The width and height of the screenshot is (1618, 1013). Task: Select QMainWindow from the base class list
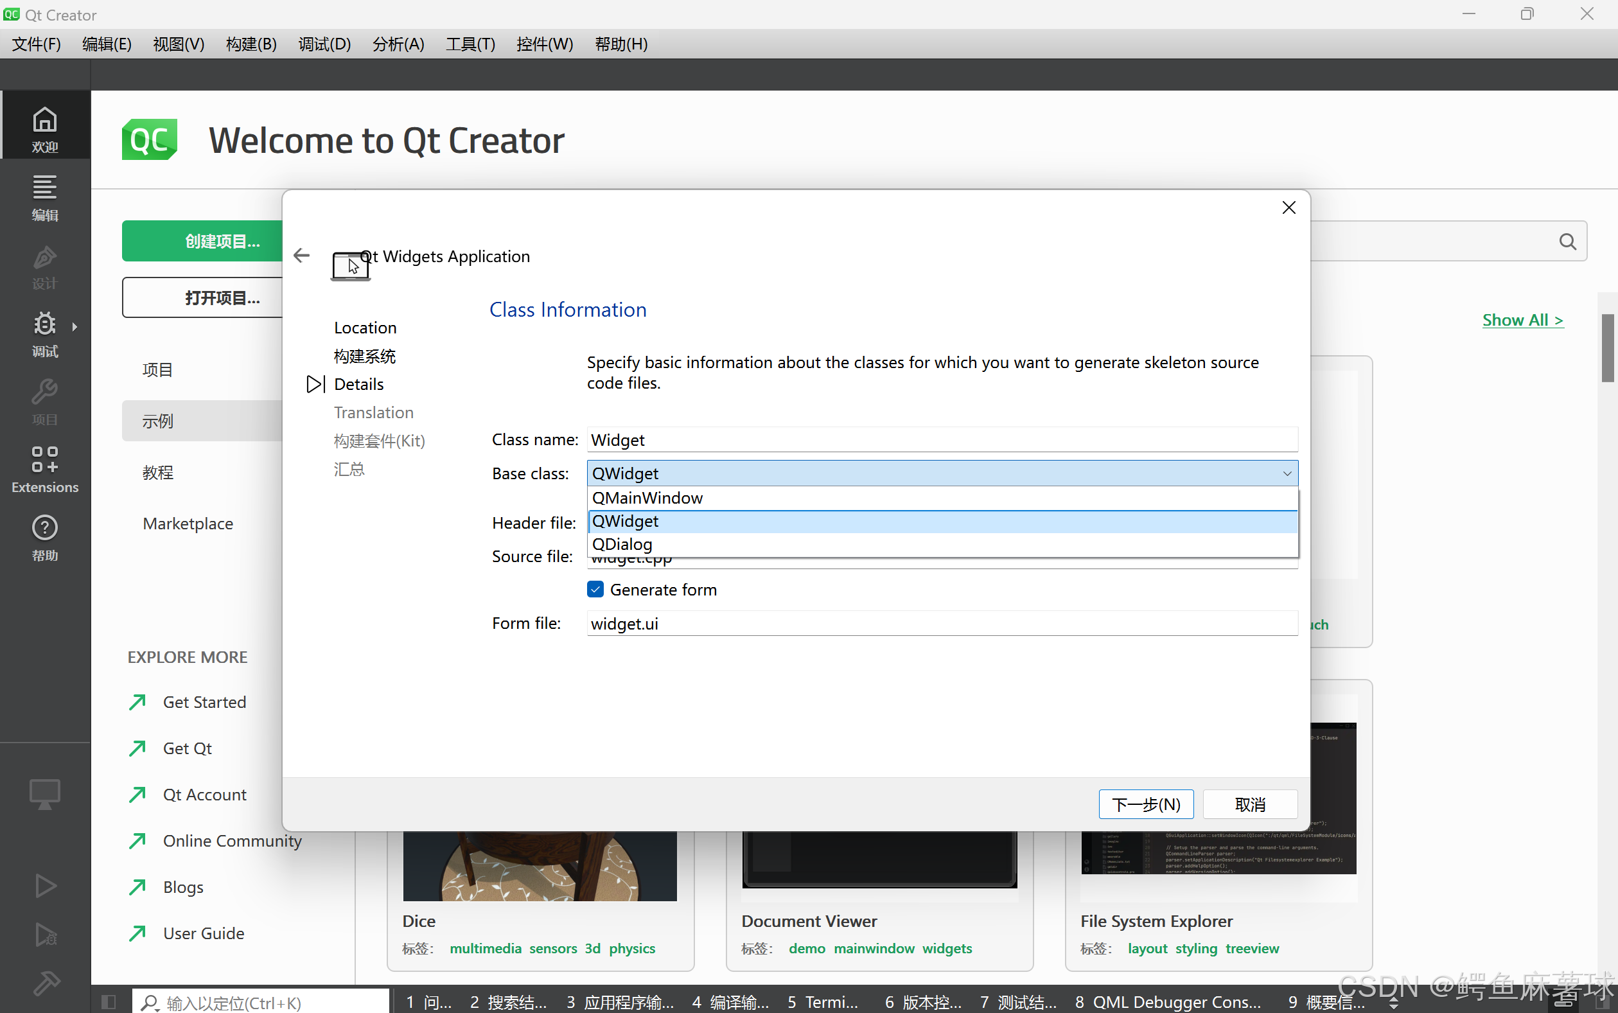[x=943, y=498]
